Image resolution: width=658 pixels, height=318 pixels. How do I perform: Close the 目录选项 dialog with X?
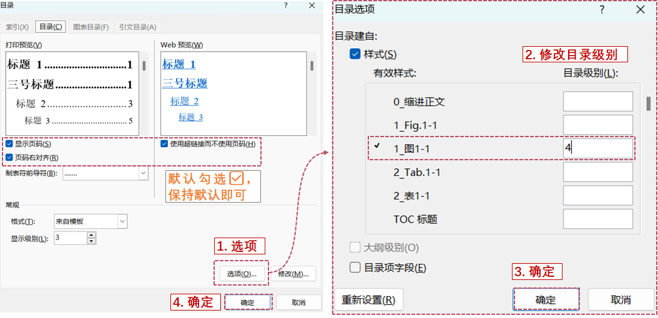(640, 9)
